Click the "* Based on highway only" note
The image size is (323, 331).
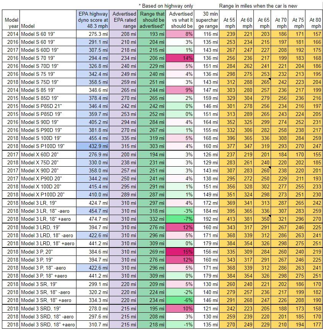166,6
